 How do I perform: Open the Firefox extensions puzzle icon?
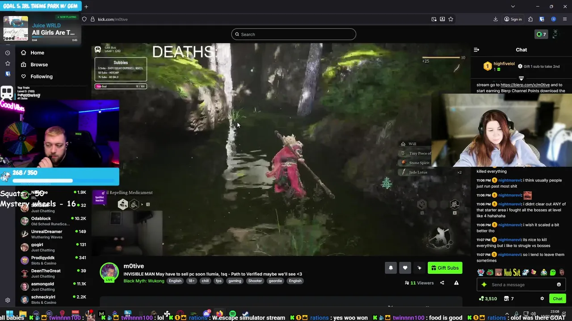point(530,19)
